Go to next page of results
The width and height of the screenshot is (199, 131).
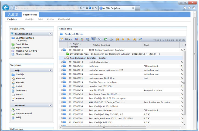[x=129, y=39]
